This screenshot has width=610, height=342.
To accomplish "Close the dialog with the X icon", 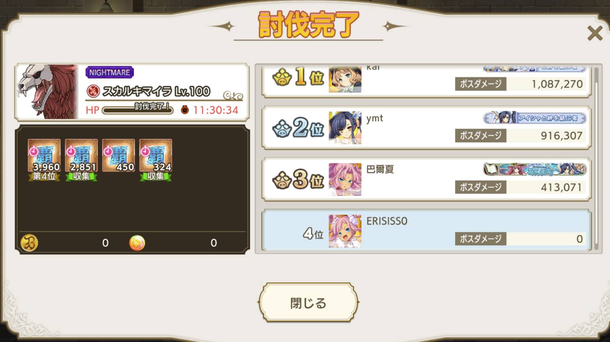I will (x=595, y=33).
